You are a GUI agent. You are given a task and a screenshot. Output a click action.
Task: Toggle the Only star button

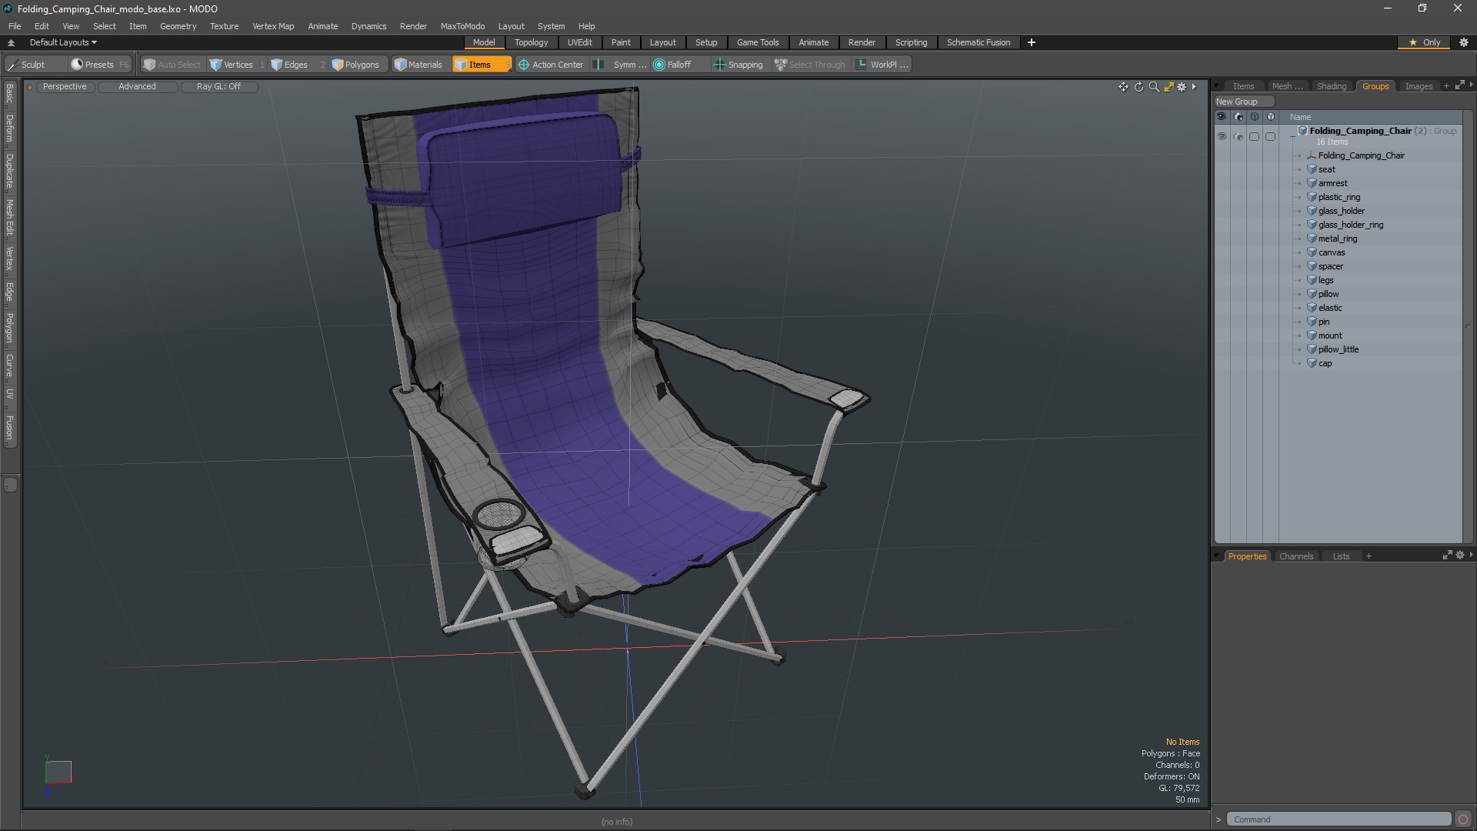click(1424, 42)
